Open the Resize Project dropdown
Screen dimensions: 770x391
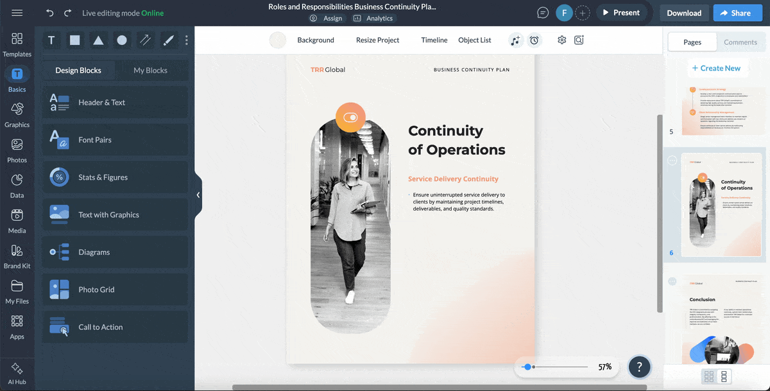click(377, 40)
